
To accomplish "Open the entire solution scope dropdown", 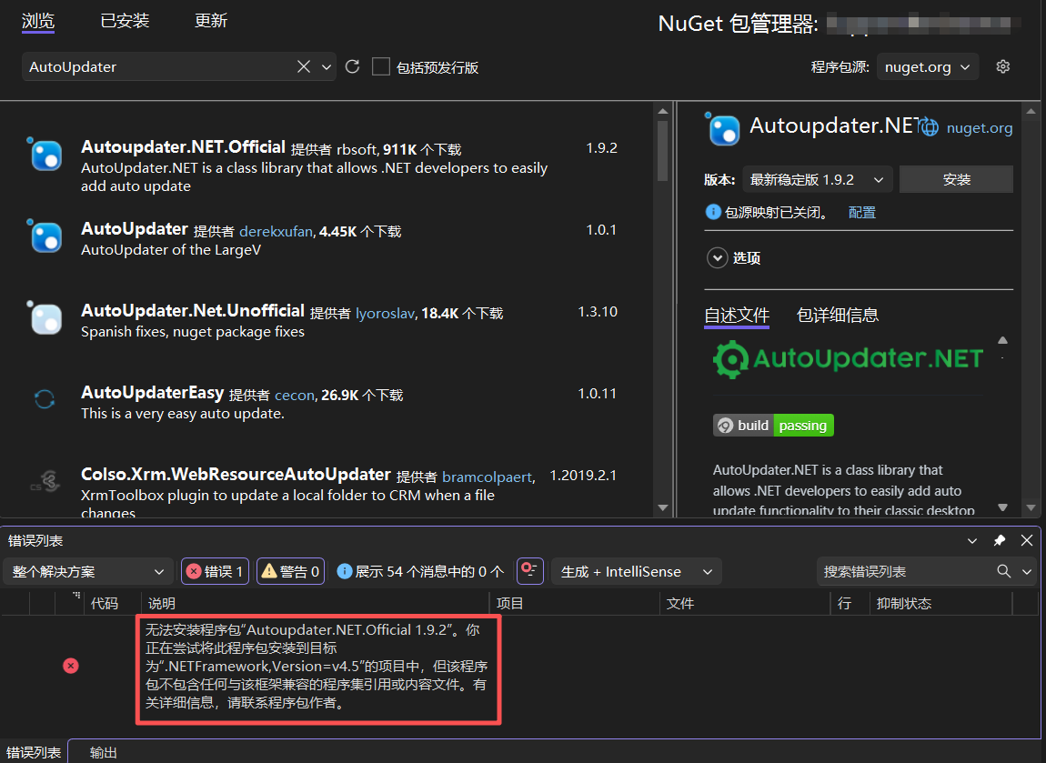I will (88, 572).
